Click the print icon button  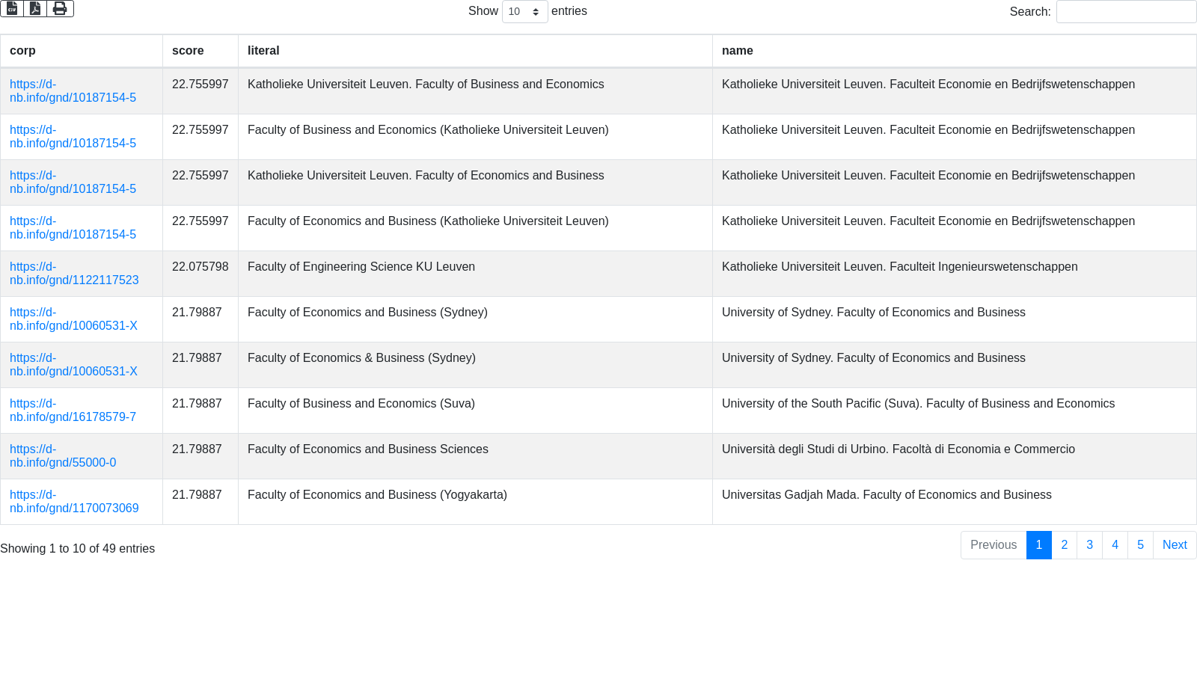(x=60, y=8)
